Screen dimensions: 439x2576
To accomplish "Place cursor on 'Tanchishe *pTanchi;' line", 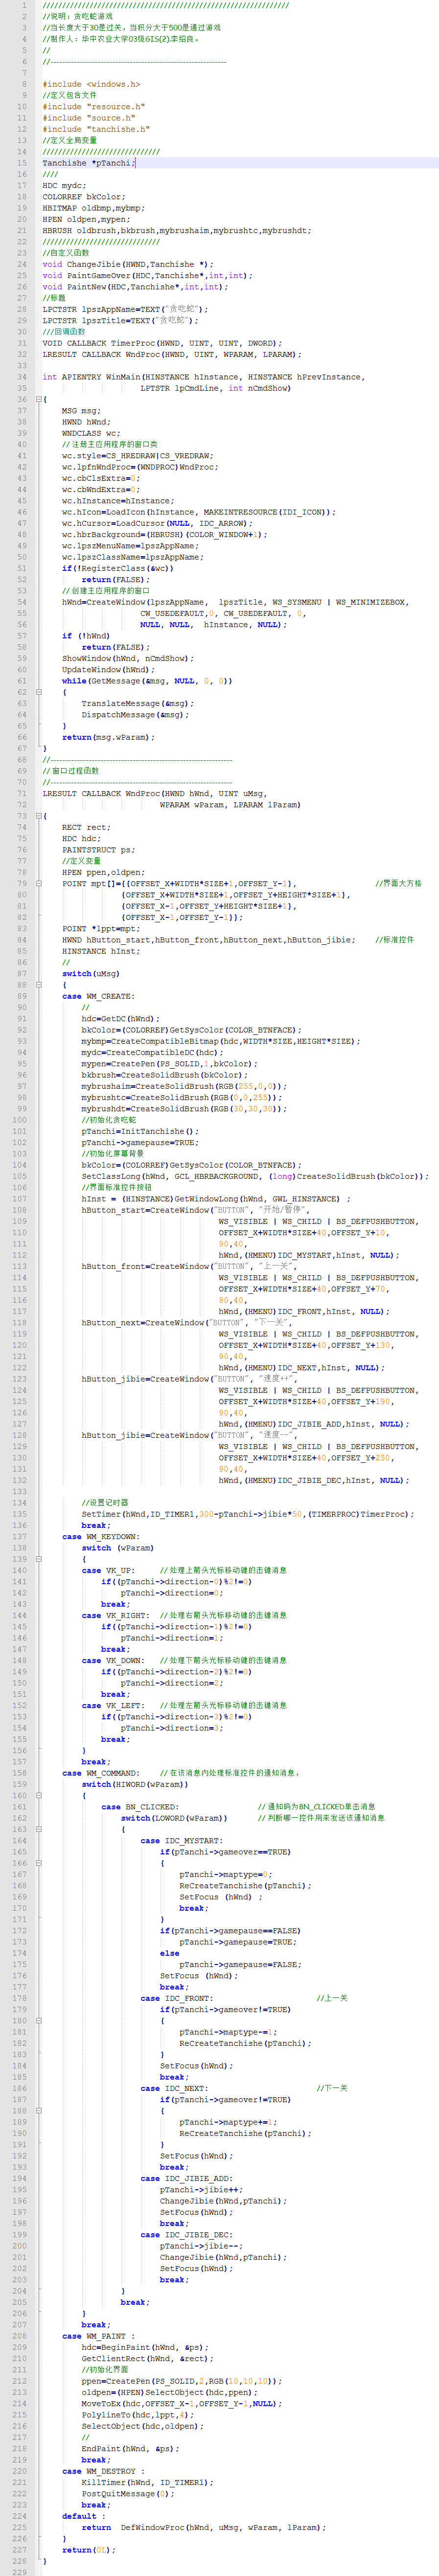I will pos(88,163).
